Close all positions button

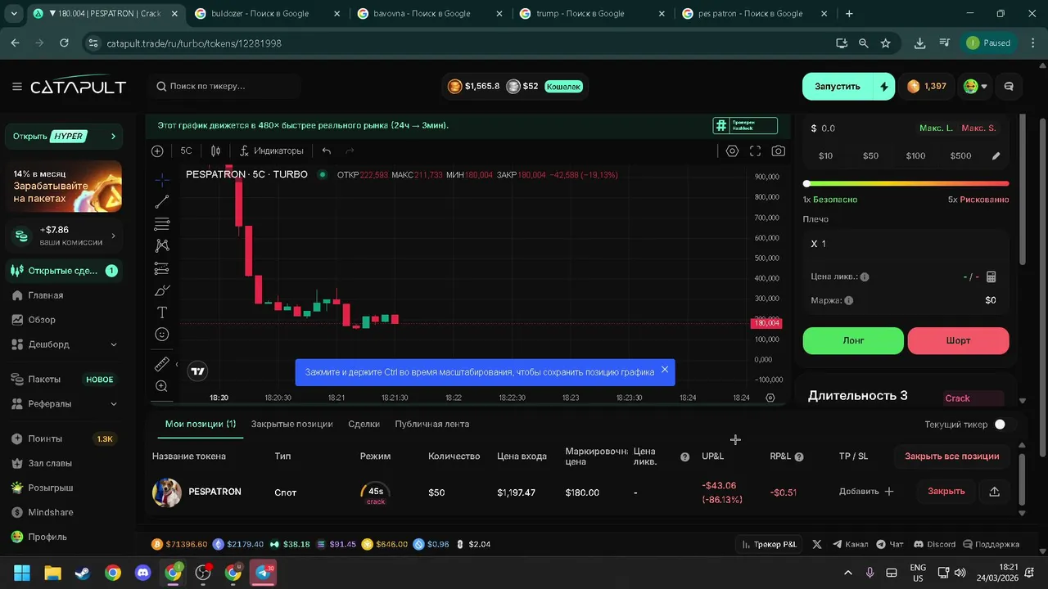951,456
